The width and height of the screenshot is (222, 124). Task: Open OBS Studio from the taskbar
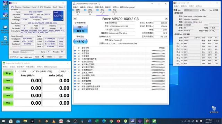pos(75,121)
